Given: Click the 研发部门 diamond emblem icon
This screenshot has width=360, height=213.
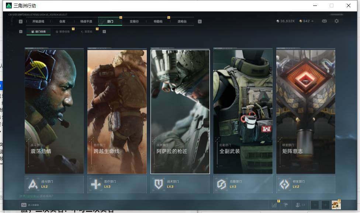Looking at the screenshot, I should pyautogui.click(x=284, y=184).
